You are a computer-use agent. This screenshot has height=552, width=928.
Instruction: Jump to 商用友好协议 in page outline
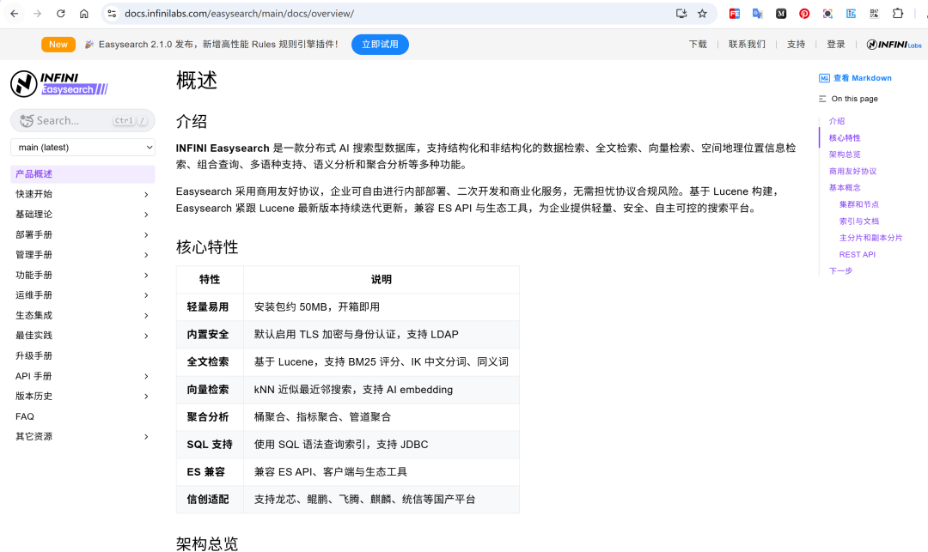(x=853, y=171)
